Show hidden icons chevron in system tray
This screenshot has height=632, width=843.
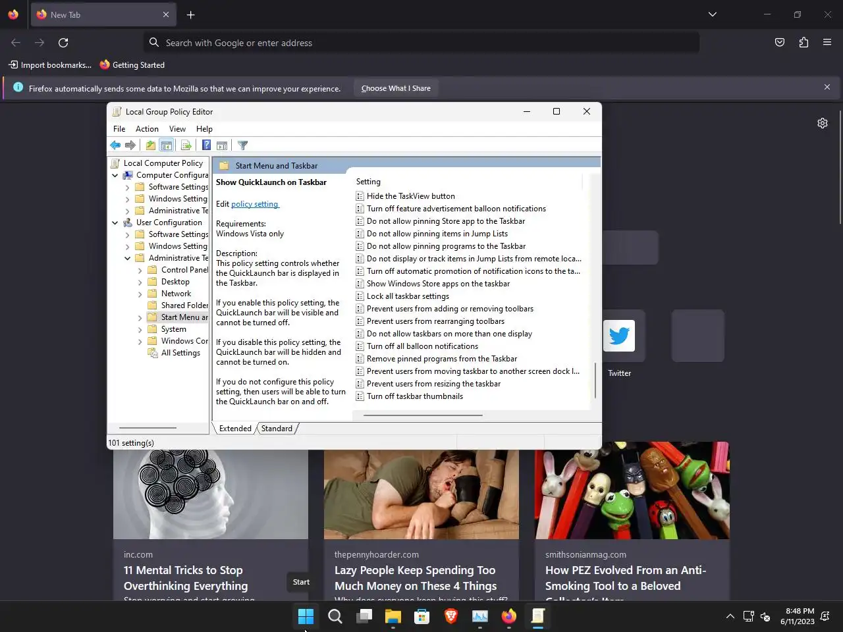tap(730, 616)
